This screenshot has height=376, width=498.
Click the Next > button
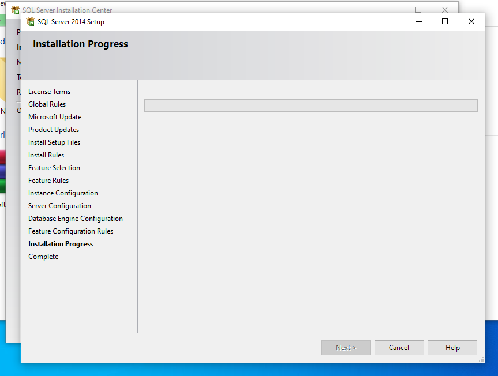click(346, 348)
